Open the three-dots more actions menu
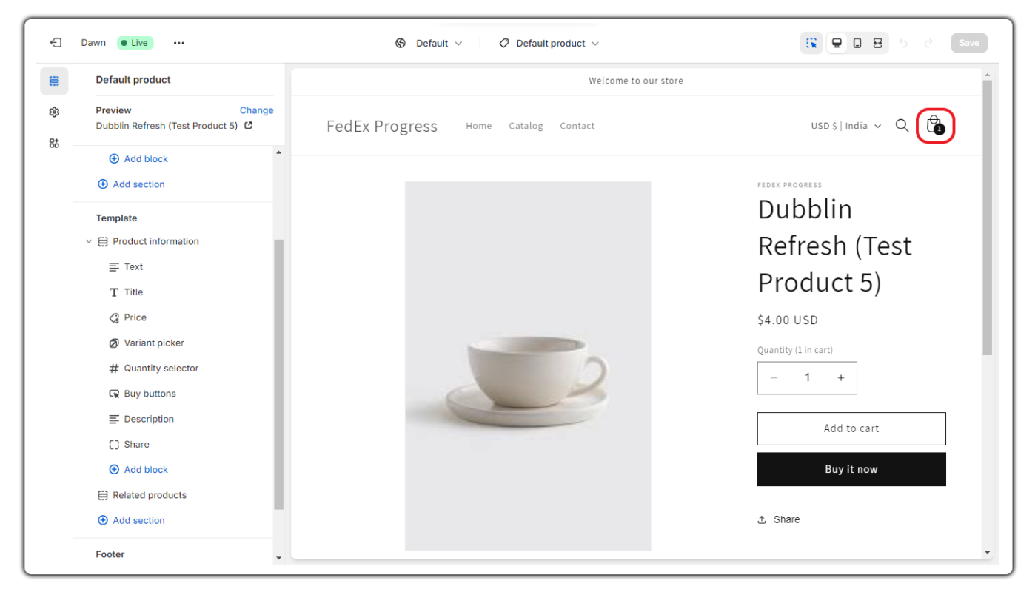Viewport: 1035px width, 592px height. point(179,43)
